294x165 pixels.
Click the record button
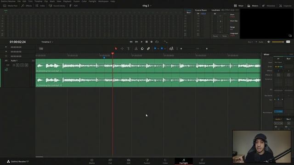pyautogui.click(x=152, y=42)
